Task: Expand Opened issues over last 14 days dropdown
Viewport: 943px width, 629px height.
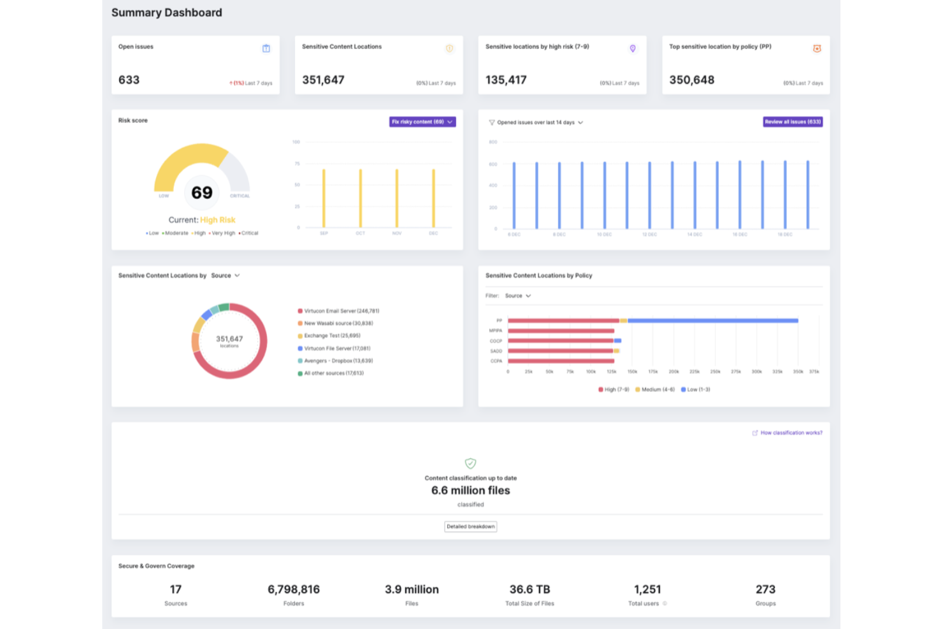Action: [x=540, y=122]
